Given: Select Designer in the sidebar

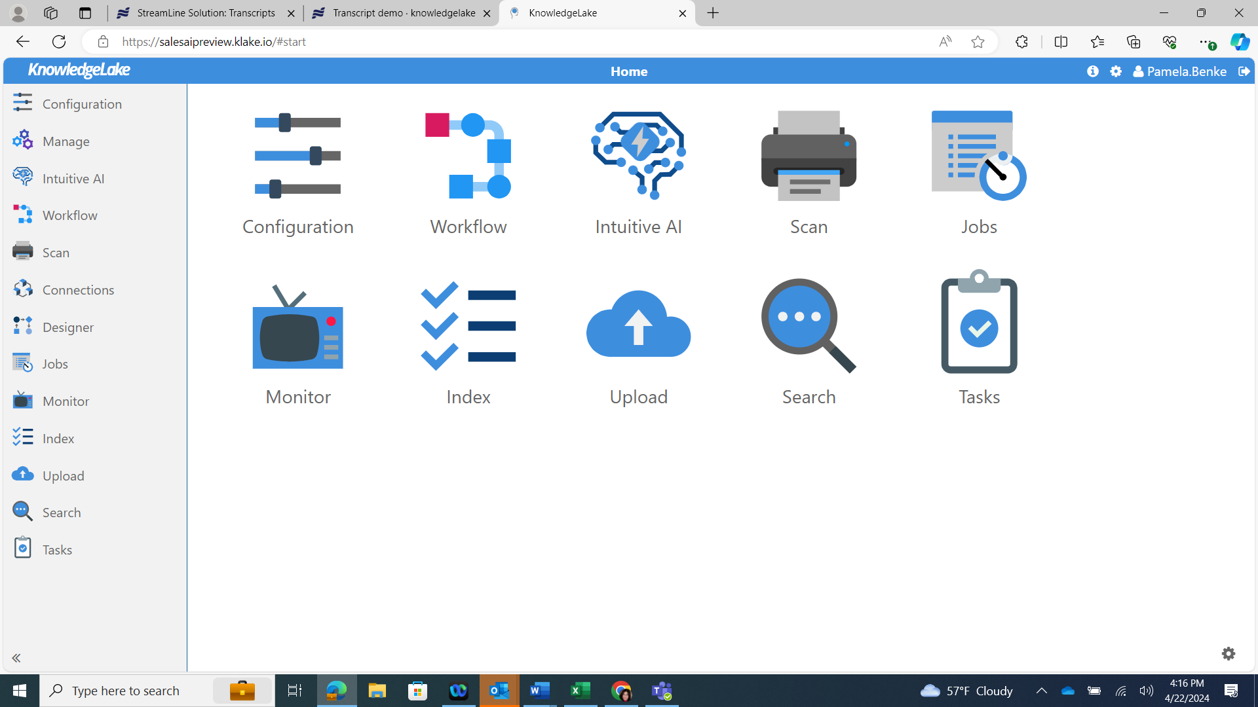Looking at the screenshot, I should (67, 327).
